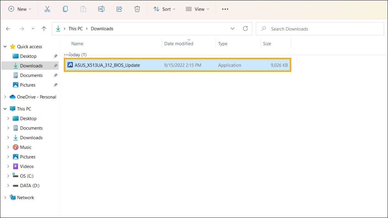Click the Delete trash icon
Viewport: 388px width, 218px height.
click(137, 9)
